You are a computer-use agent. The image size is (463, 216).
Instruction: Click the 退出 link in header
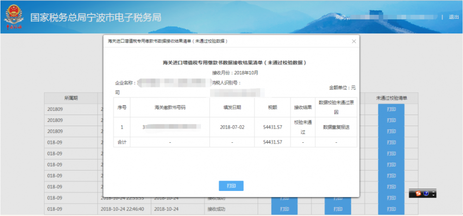[454, 17]
